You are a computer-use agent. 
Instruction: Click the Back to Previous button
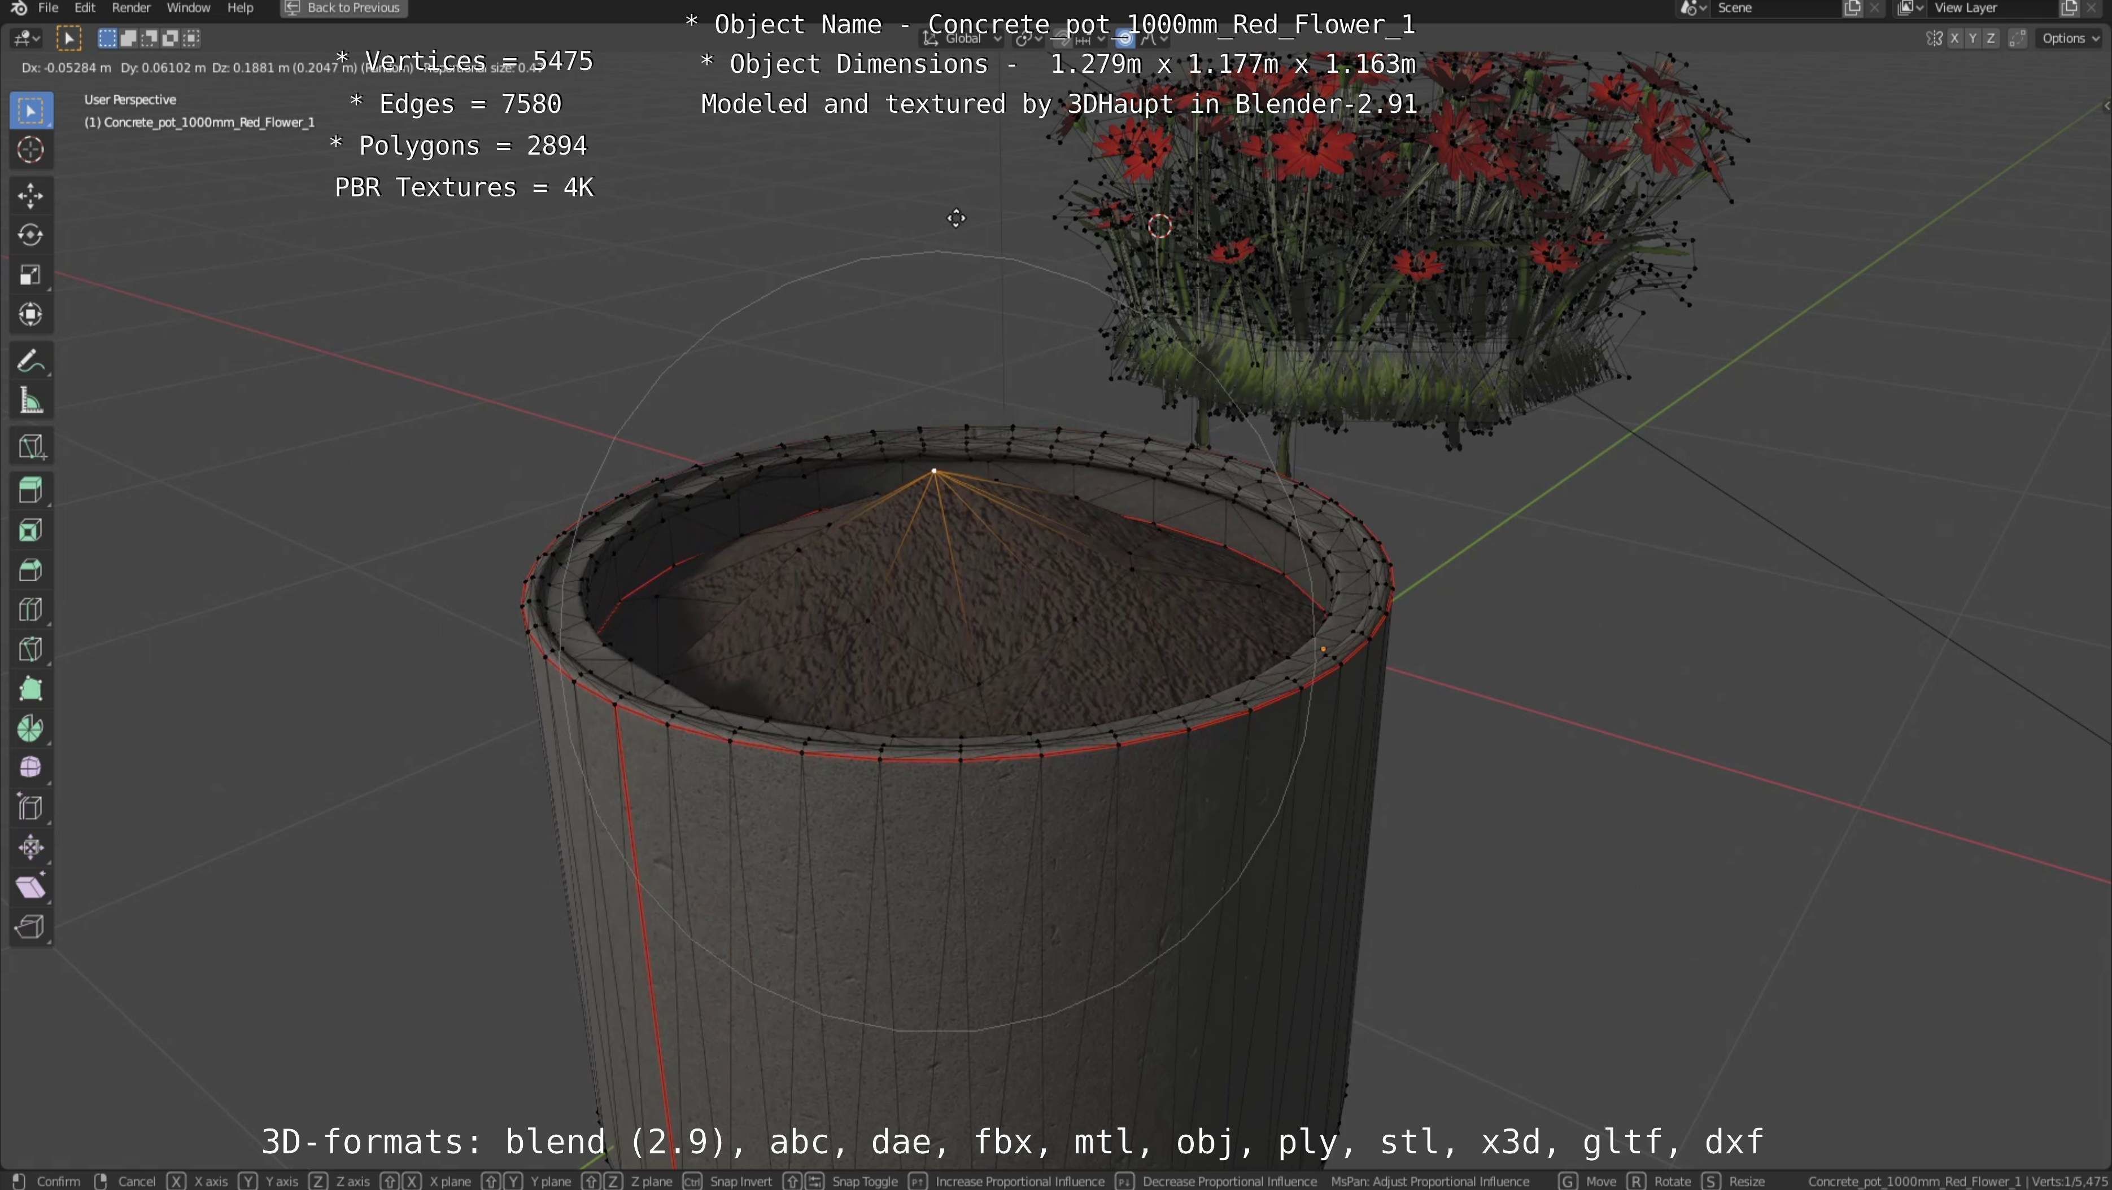[x=343, y=7]
